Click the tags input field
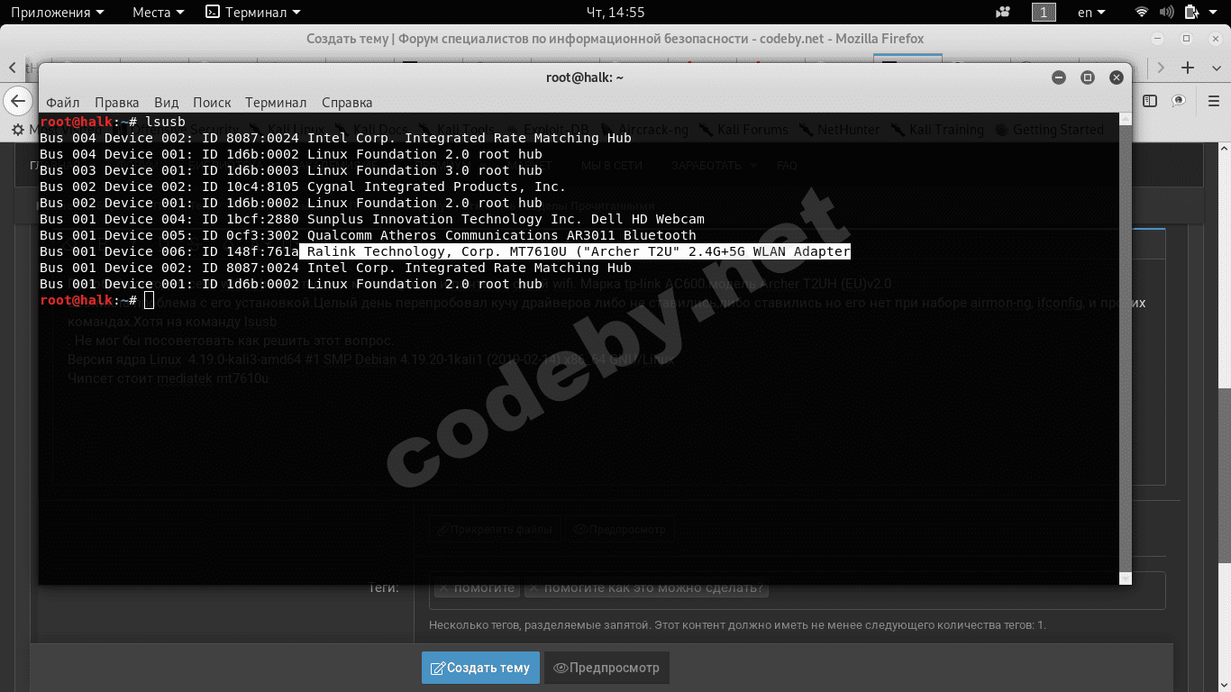The width and height of the screenshot is (1231, 692). point(797,589)
